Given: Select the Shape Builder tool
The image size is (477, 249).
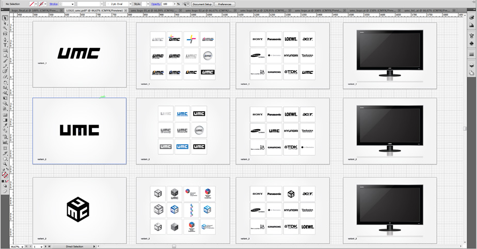Looking at the screenshot, I should pos(5,103).
